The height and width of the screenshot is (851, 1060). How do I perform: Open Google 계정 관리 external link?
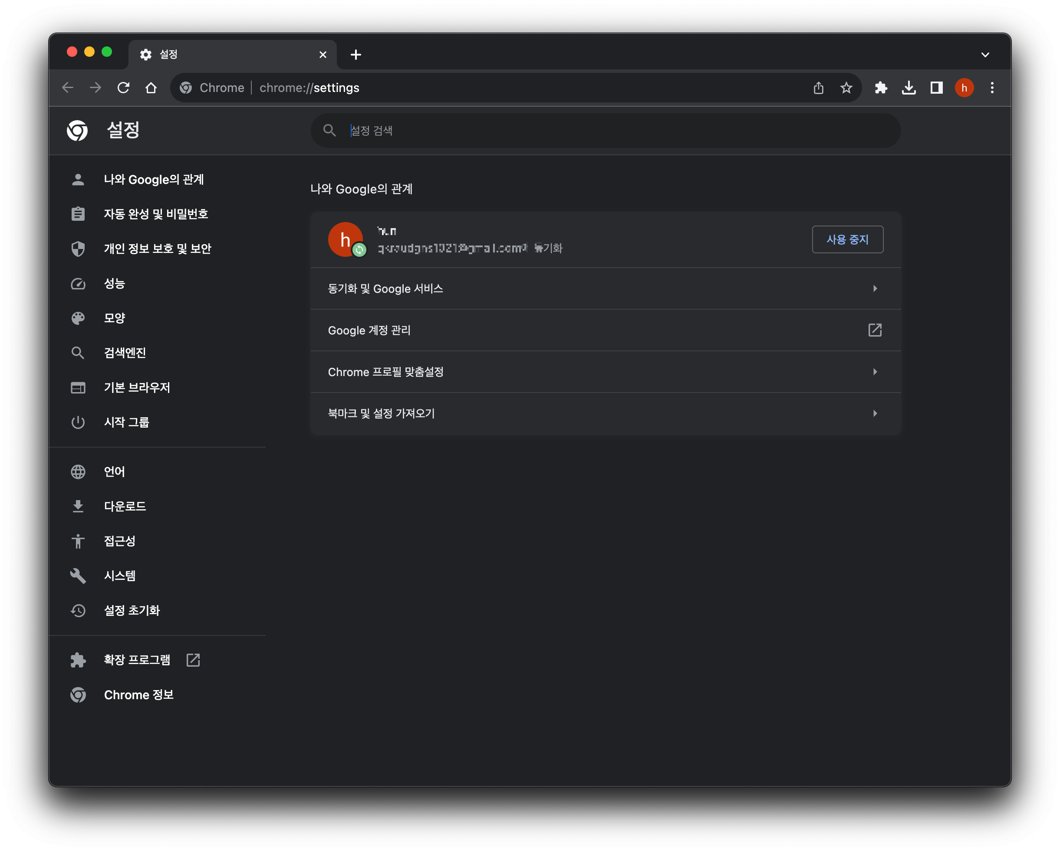(605, 330)
